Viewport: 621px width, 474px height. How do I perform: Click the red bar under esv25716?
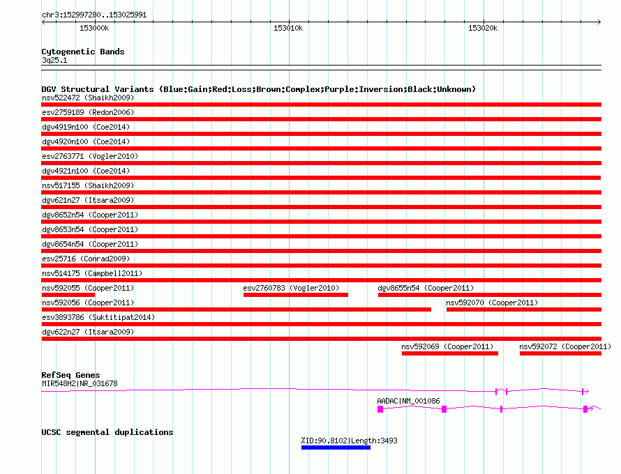coord(322,266)
